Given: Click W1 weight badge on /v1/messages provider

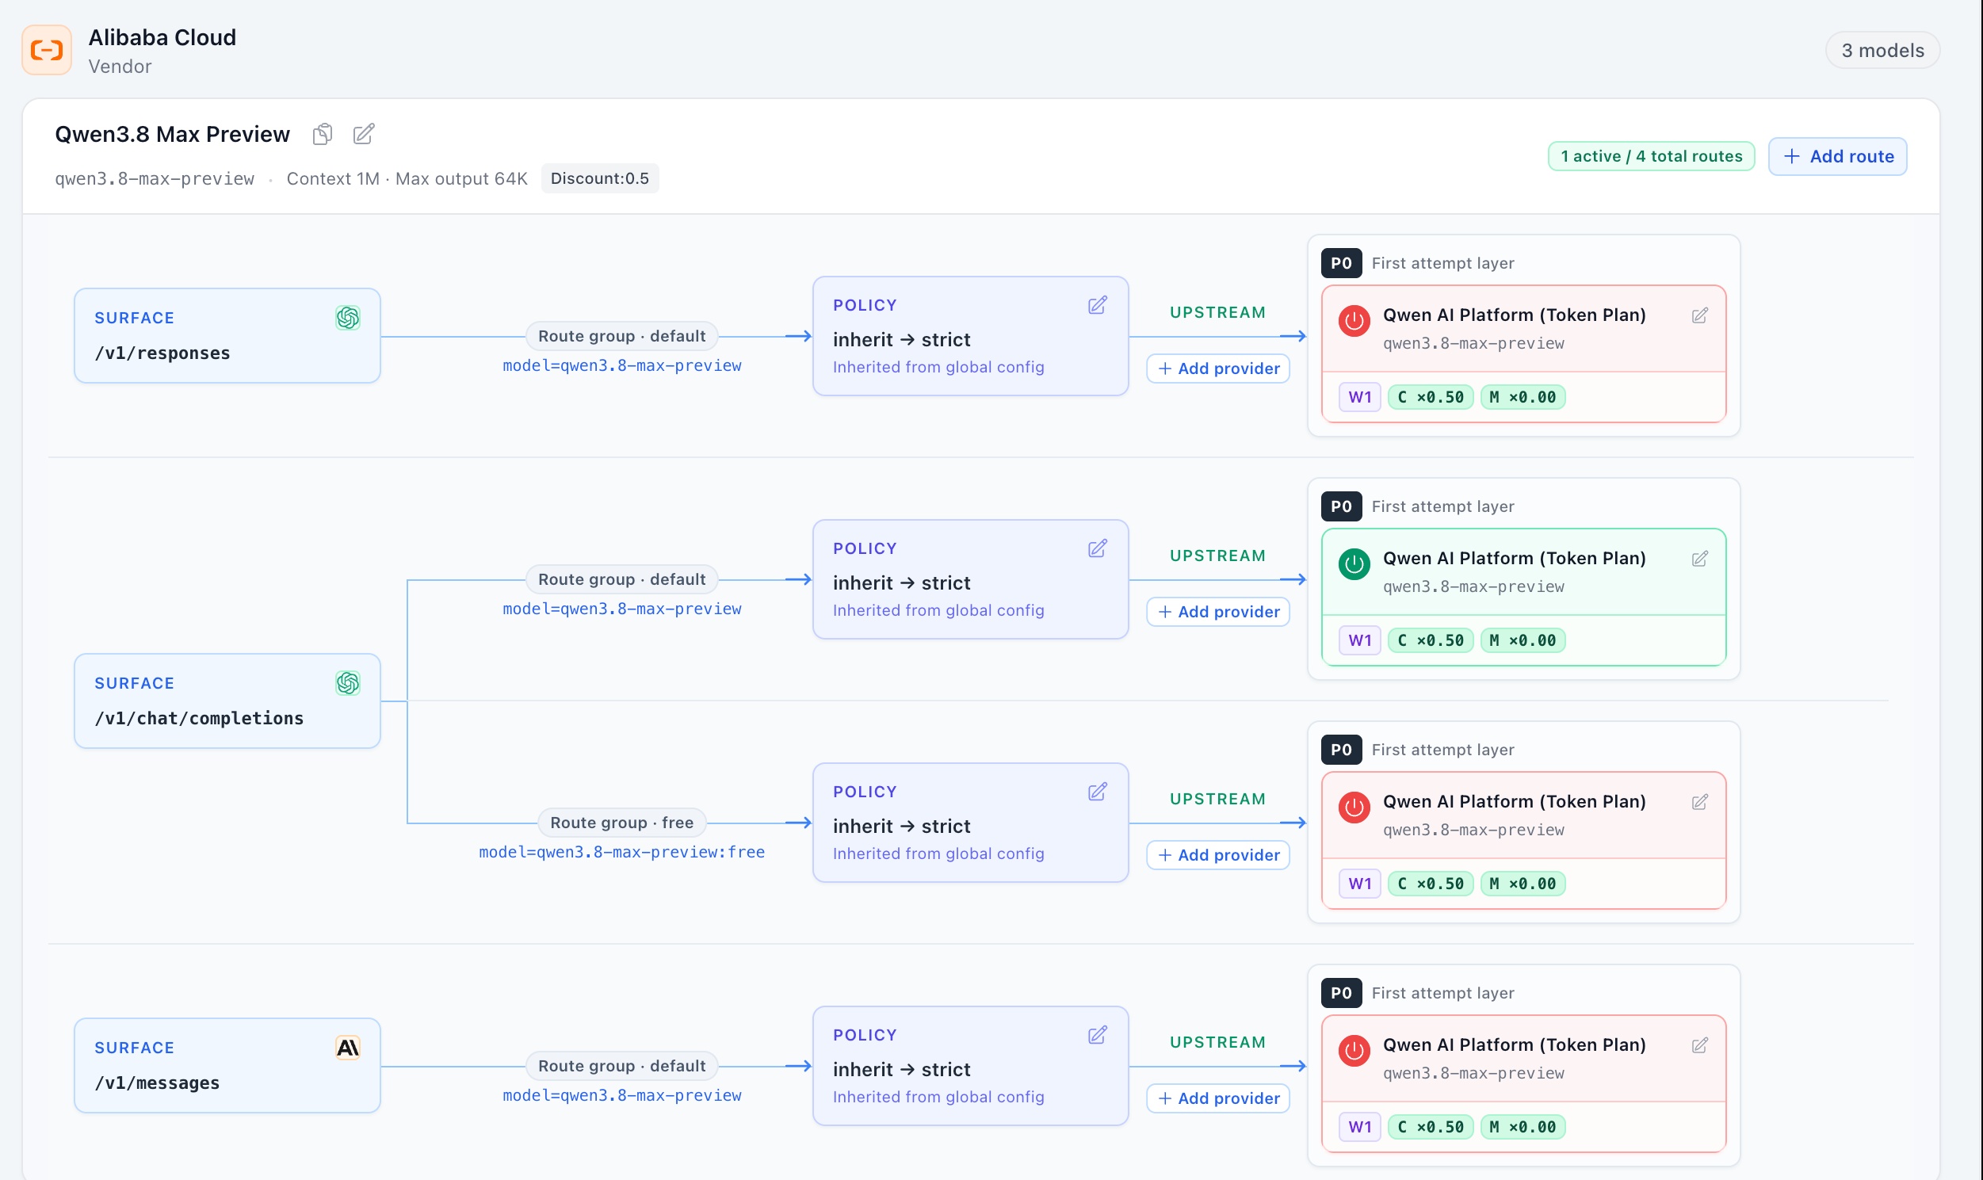Looking at the screenshot, I should coord(1359,1128).
